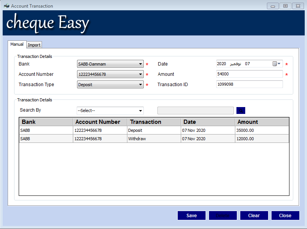Switch to the Import tab
Viewport: 307px width, 229px height.
(34, 45)
